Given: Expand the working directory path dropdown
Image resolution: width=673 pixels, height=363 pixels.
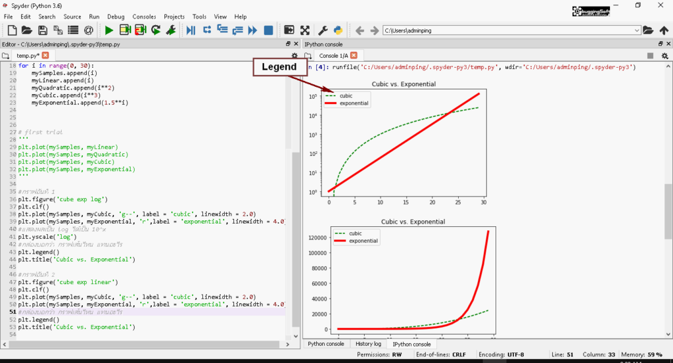Looking at the screenshot, I should 637,30.
